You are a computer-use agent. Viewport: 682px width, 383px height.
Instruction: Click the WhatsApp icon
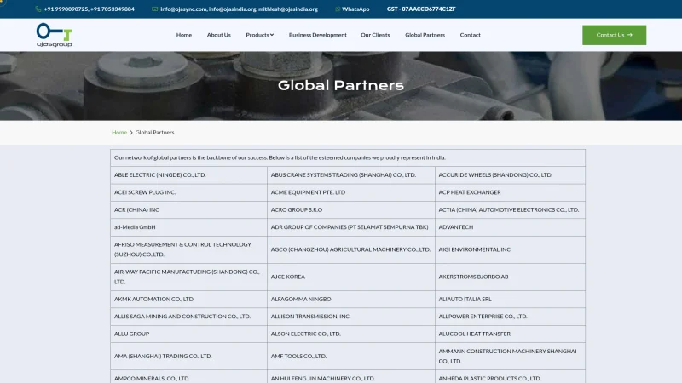click(x=338, y=9)
